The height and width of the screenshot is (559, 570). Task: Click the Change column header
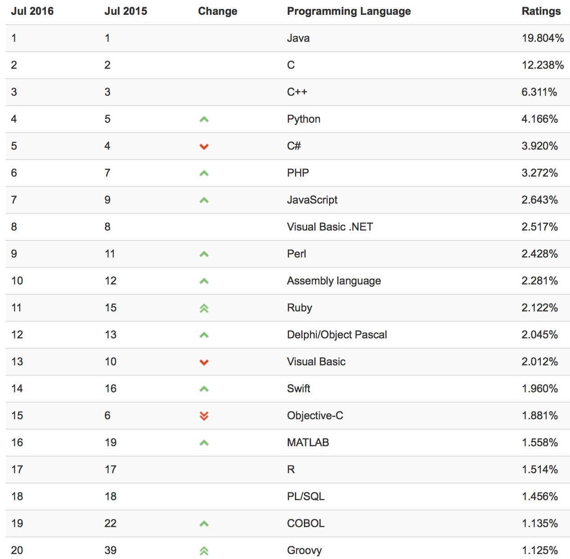218,11
